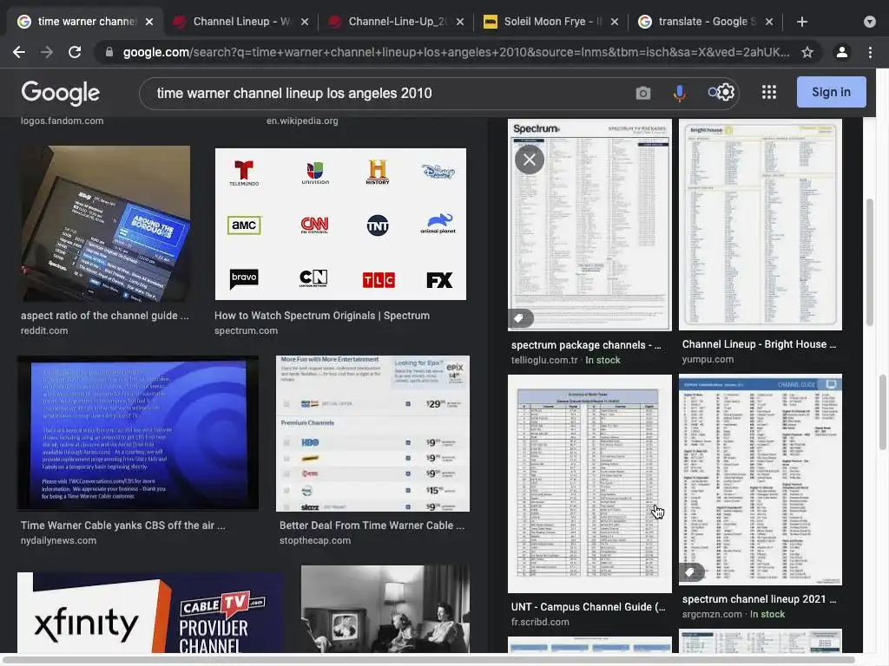Open the Bright House channel lineup image
The width and height of the screenshot is (889, 666).
click(761, 225)
